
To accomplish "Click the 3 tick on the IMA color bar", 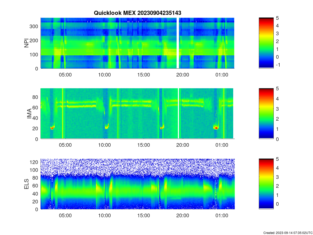I will (278, 109).
